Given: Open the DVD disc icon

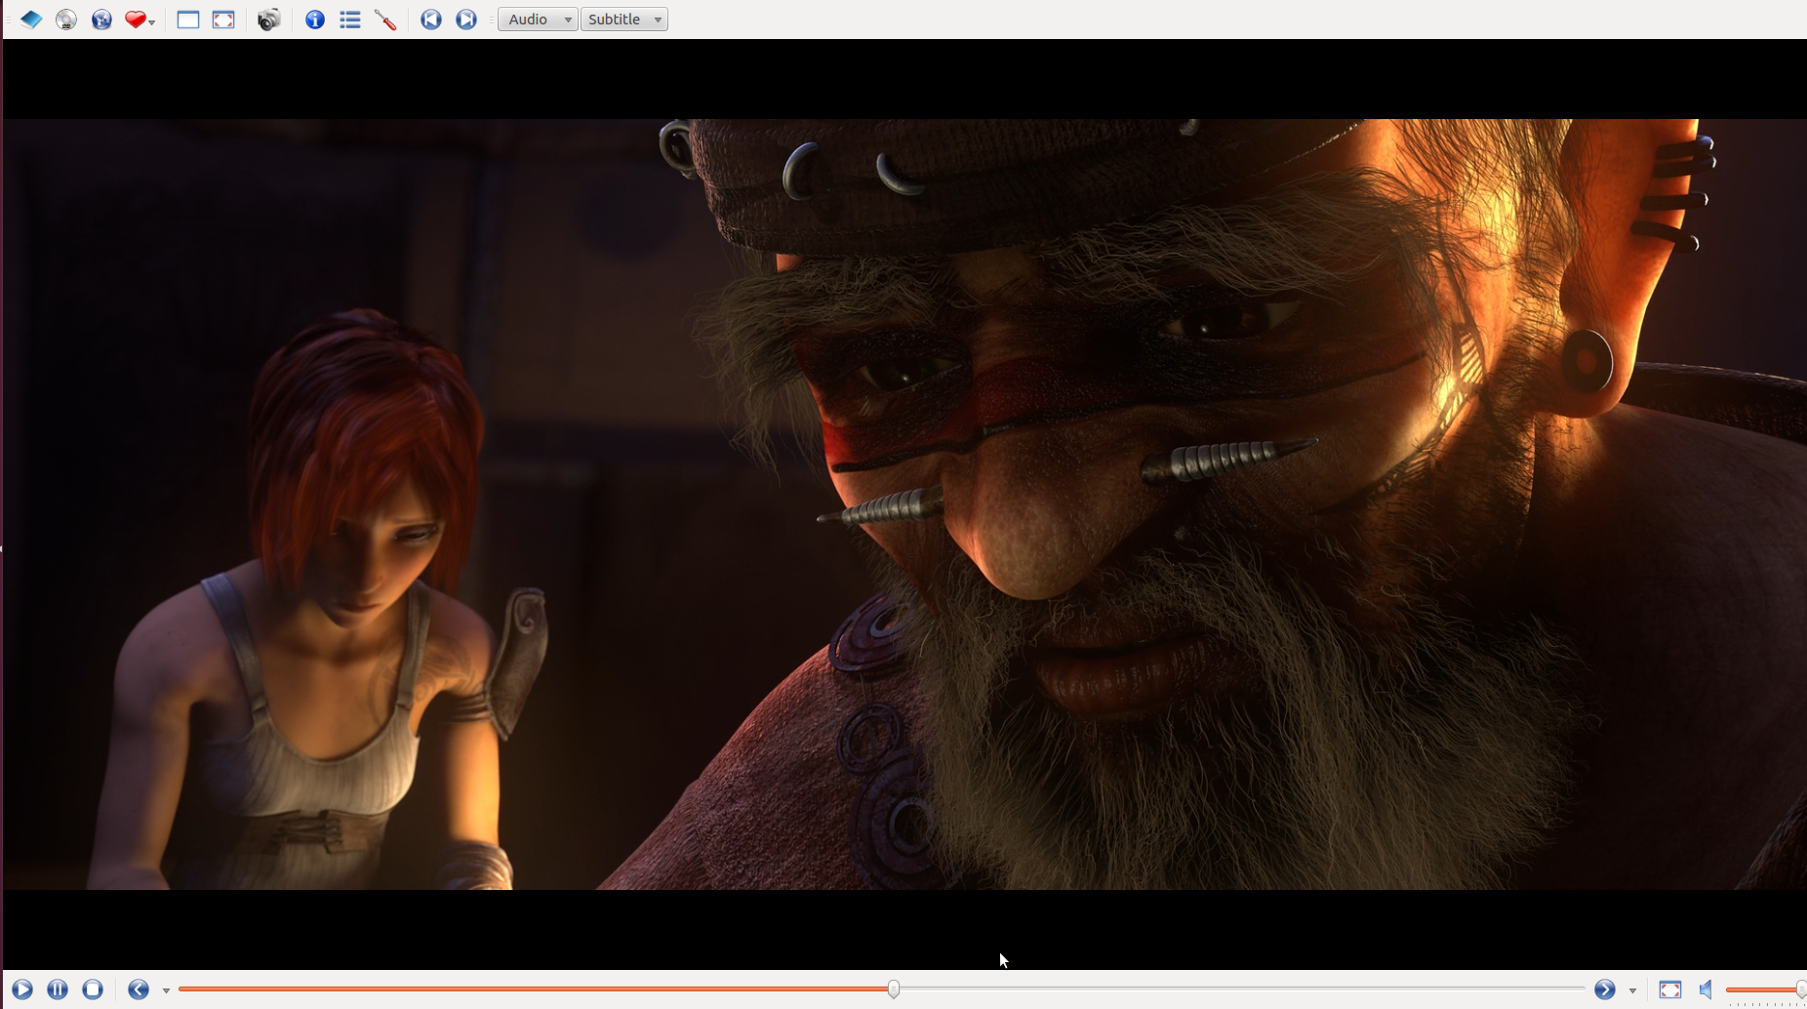Looking at the screenshot, I should click(66, 20).
